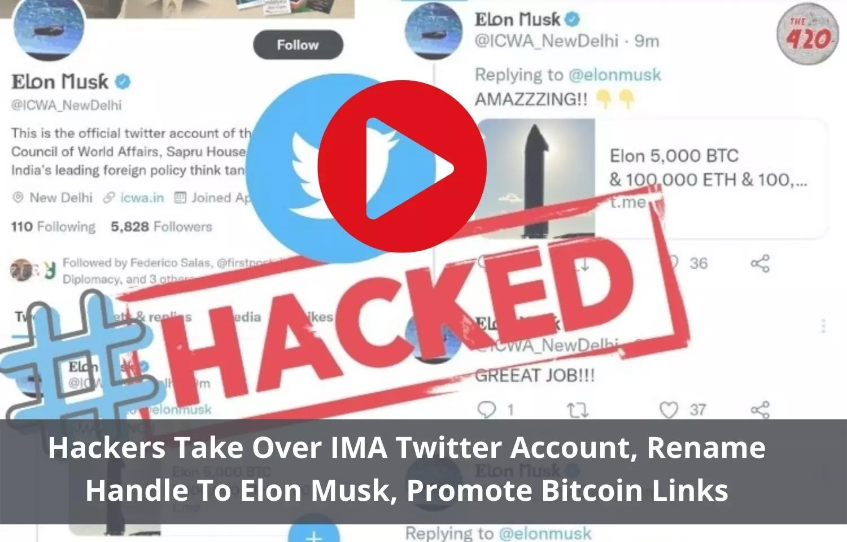Share the AMAZZZING tweet via share icon

click(x=760, y=263)
